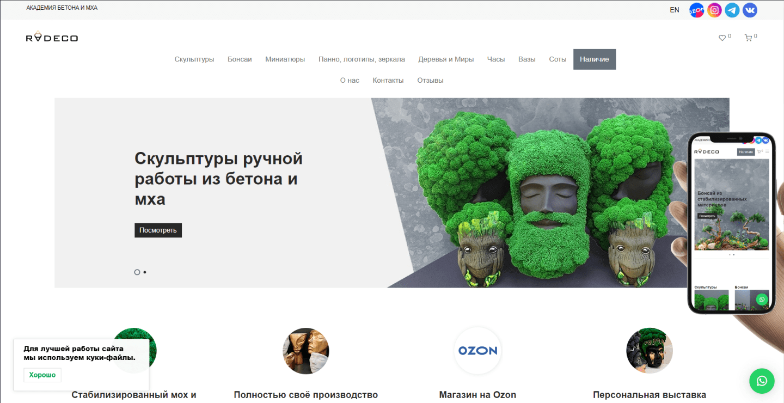The height and width of the screenshot is (403, 784).
Task: Click the gold faces production thumbnail
Action: tap(306, 351)
